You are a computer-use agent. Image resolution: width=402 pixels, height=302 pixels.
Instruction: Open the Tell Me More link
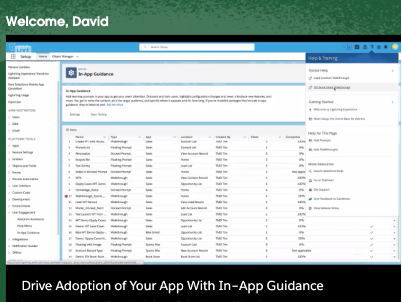[115, 105]
